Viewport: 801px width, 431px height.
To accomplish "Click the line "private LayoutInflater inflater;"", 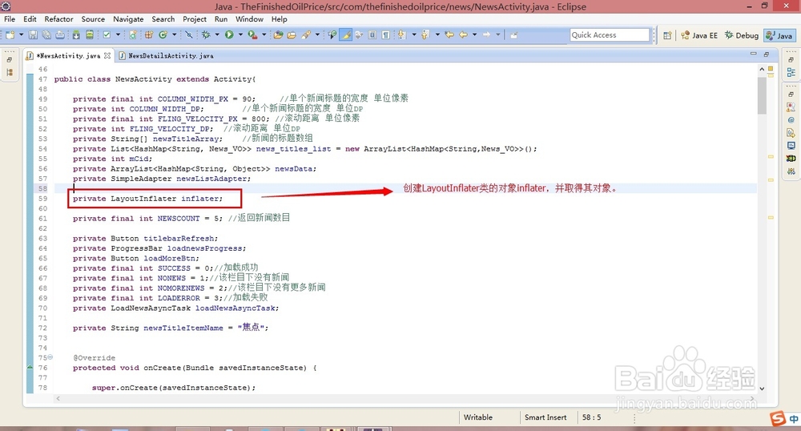I will point(147,199).
